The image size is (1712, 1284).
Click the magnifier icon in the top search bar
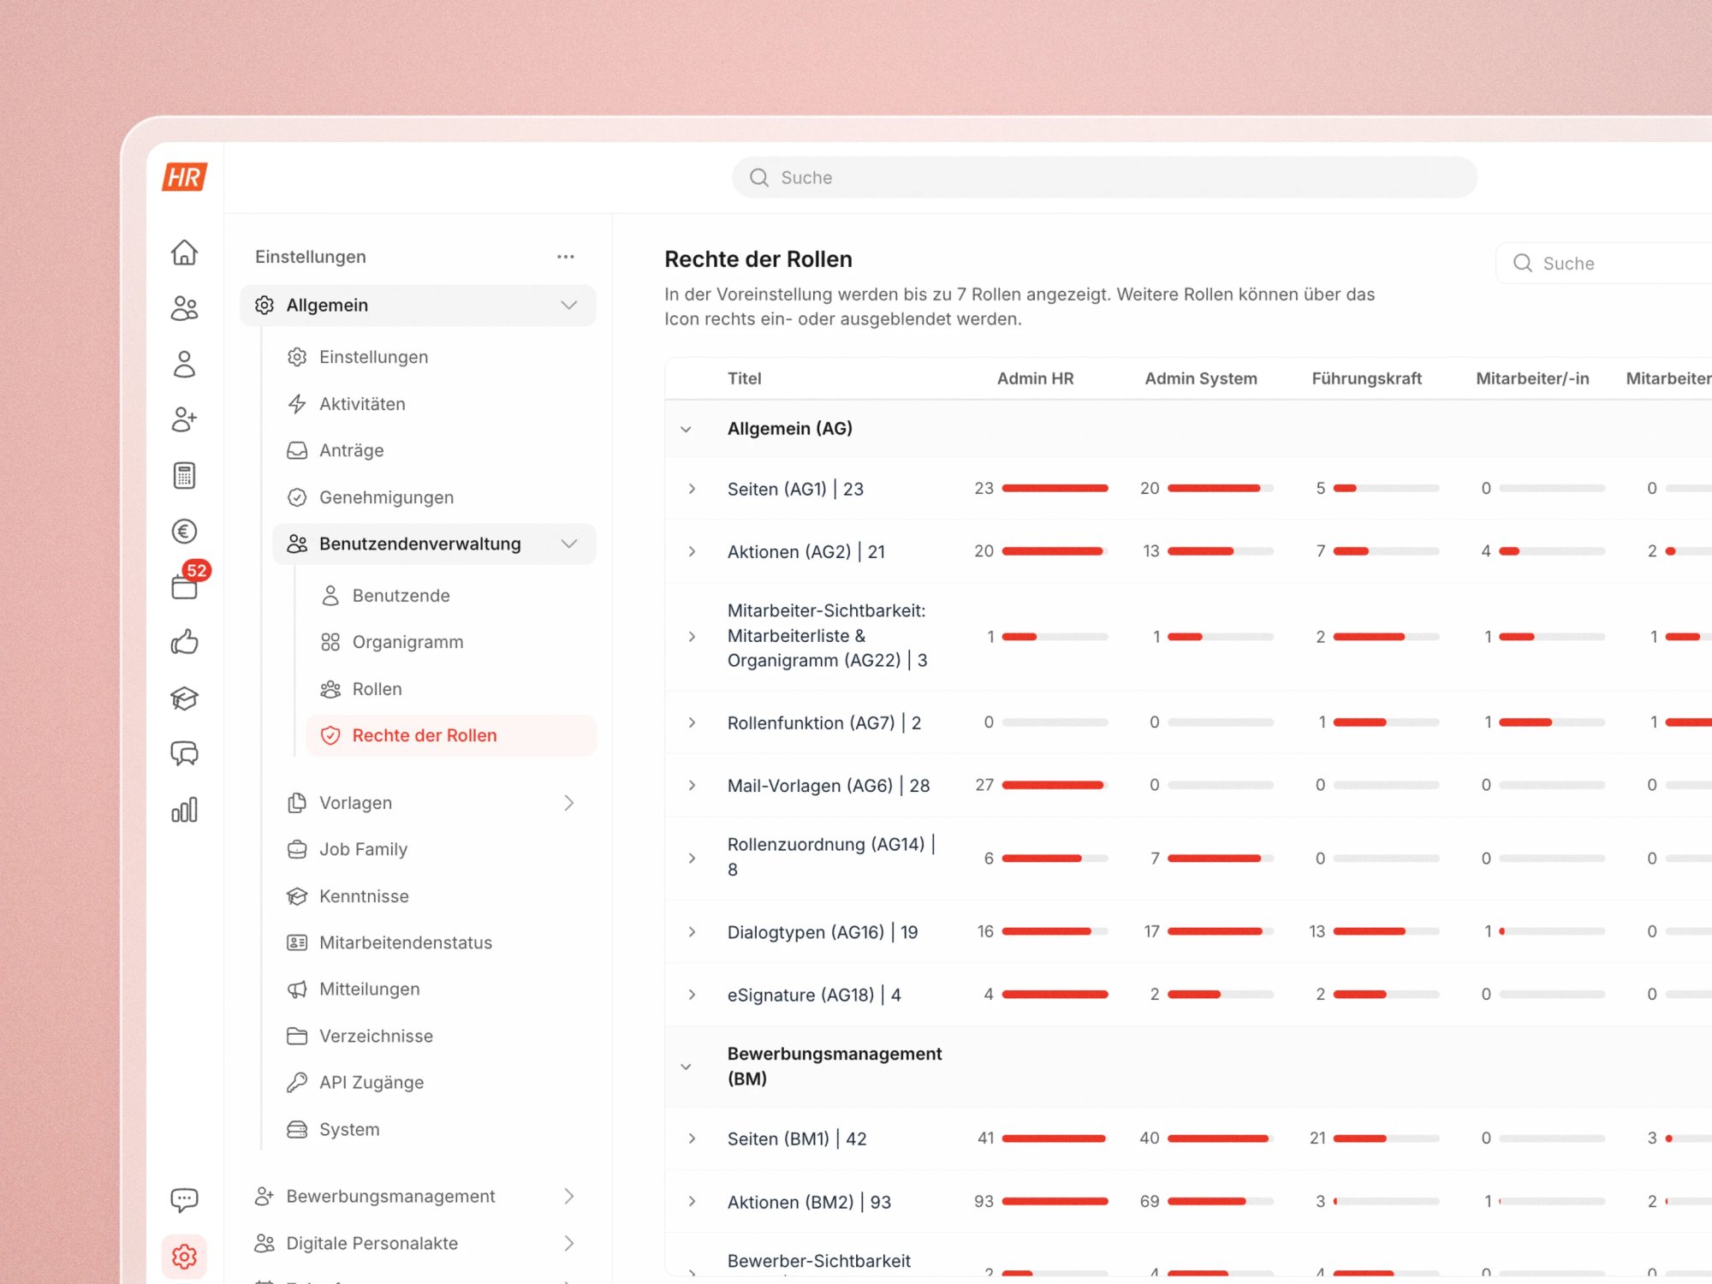pyautogui.click(x=758, y=177)
